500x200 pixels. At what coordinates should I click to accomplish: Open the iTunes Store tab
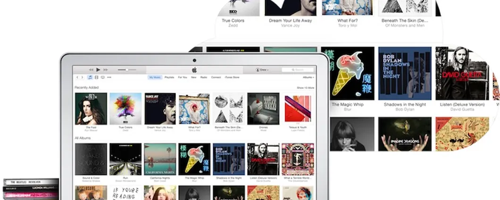point(232,77)
